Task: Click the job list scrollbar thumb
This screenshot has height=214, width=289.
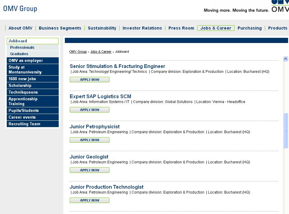Action: click(286, 130)
